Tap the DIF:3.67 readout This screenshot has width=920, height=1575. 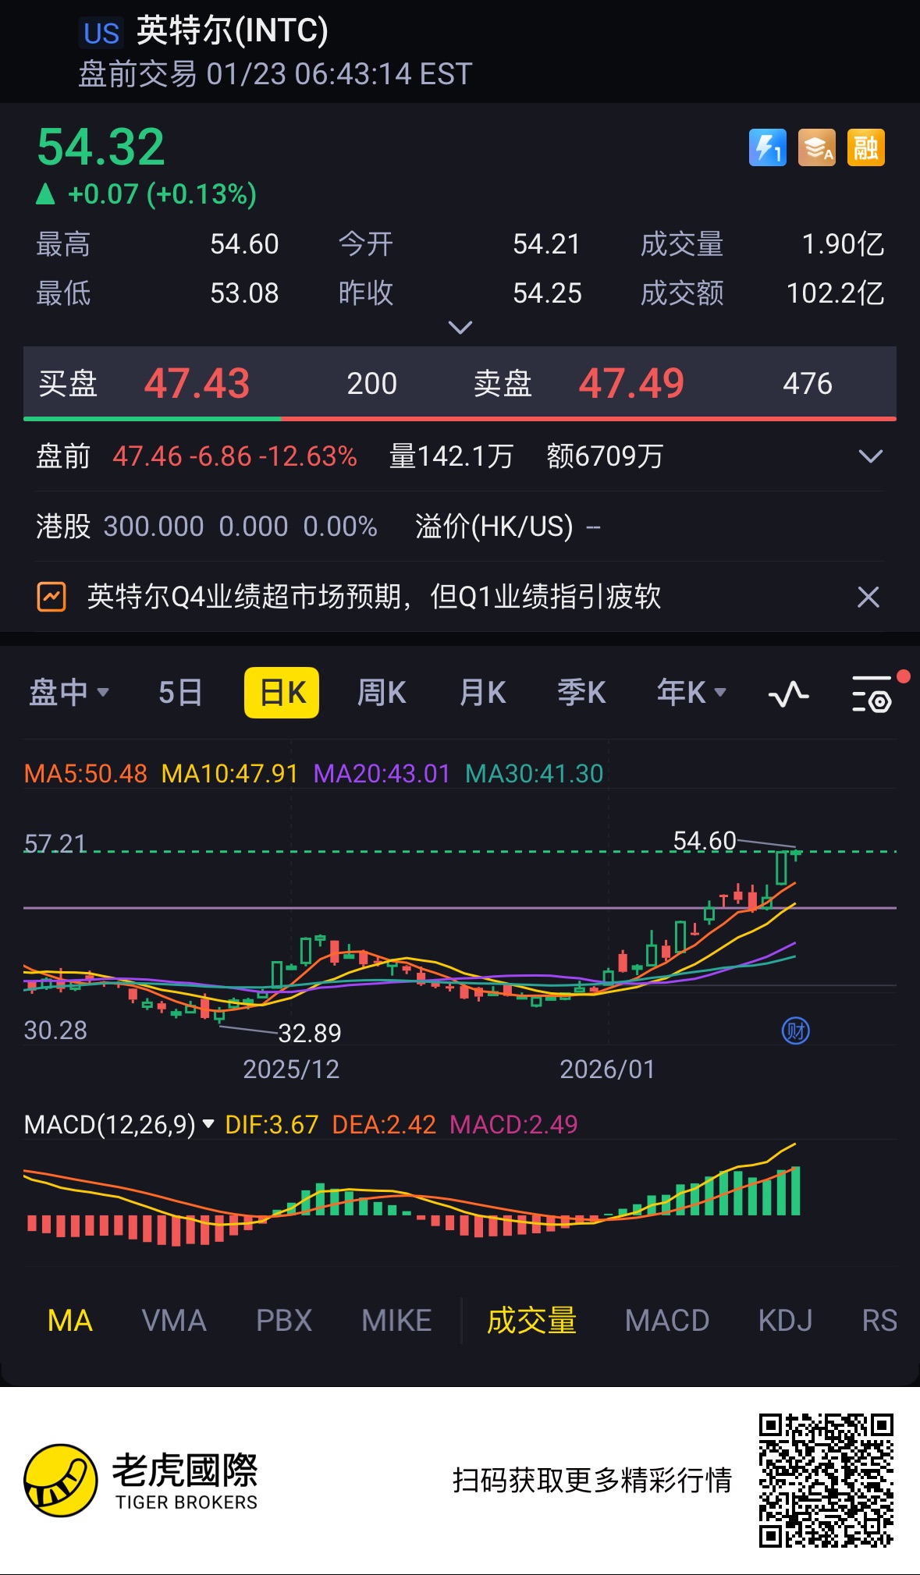coord(272,1124)
